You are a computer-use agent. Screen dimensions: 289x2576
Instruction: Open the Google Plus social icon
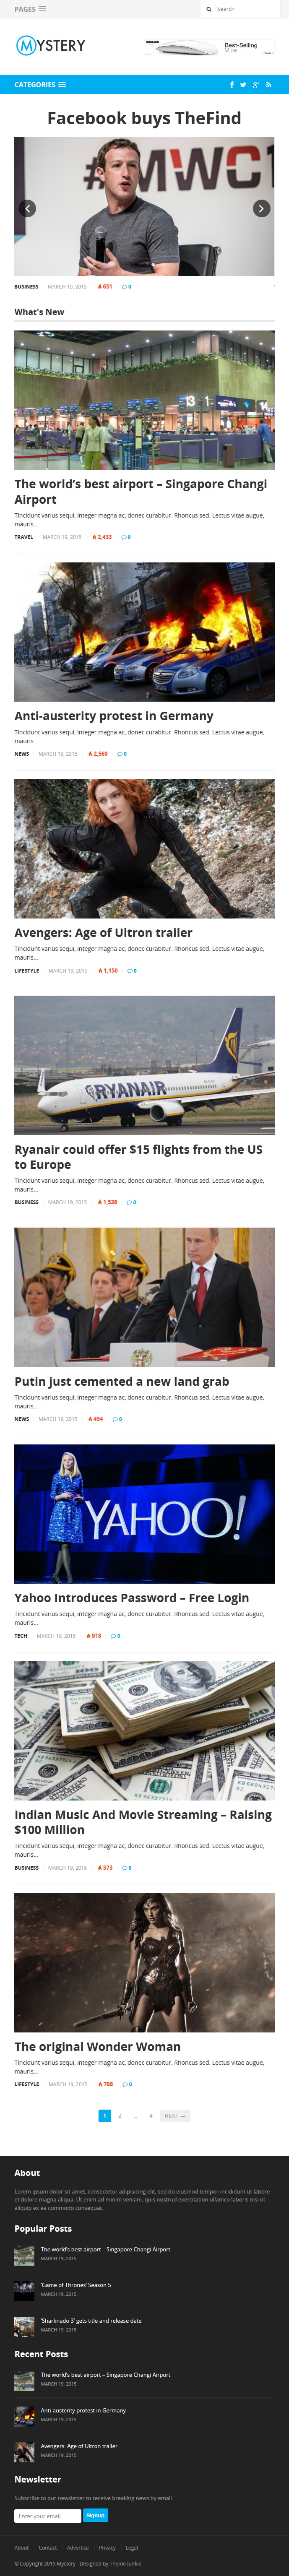point(256,85)
